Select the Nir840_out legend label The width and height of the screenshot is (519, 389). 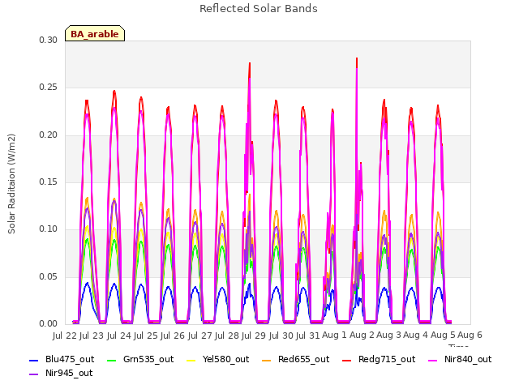(x=468, y=359)
